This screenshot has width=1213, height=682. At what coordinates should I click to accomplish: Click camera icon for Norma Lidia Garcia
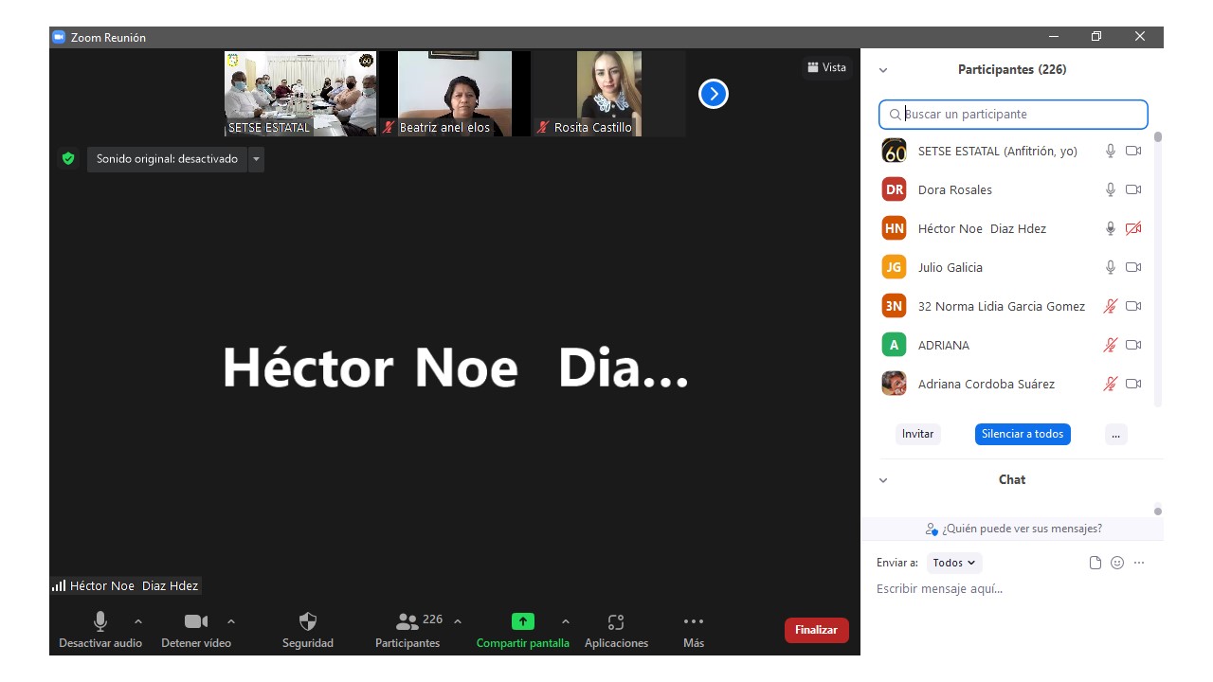[1133, 306]
